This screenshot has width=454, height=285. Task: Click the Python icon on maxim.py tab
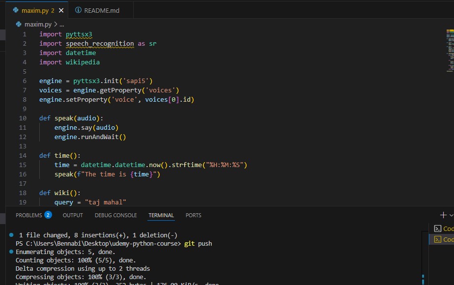pos(16,10)
